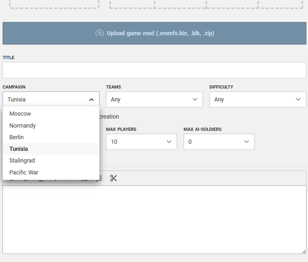
Task: Click the scissors icon in editor toolbar
Action: coord(113,178)
